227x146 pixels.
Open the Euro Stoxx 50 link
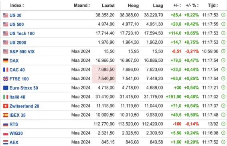[24, 88]
